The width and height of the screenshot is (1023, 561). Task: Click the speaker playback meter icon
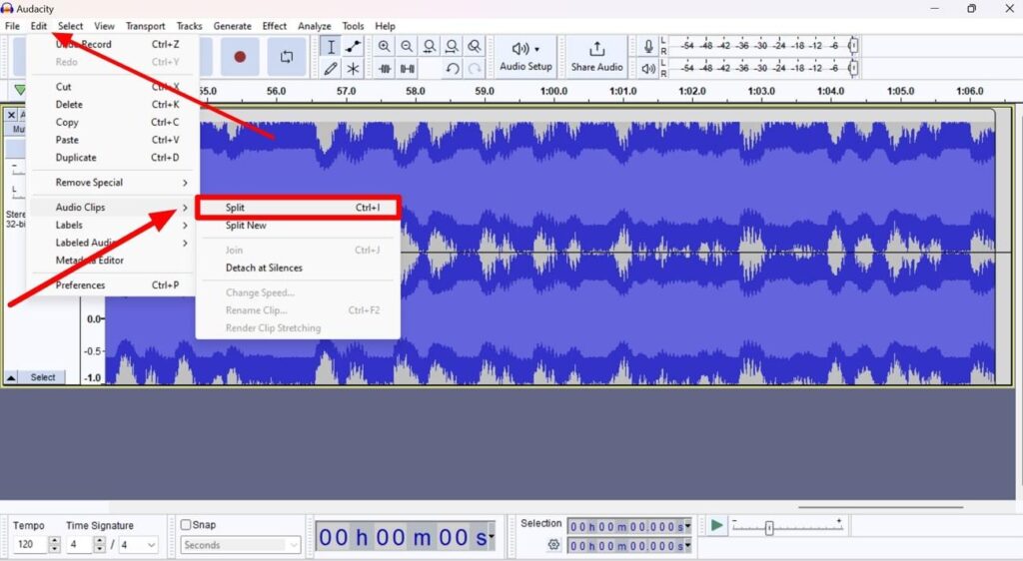point(648,69)
